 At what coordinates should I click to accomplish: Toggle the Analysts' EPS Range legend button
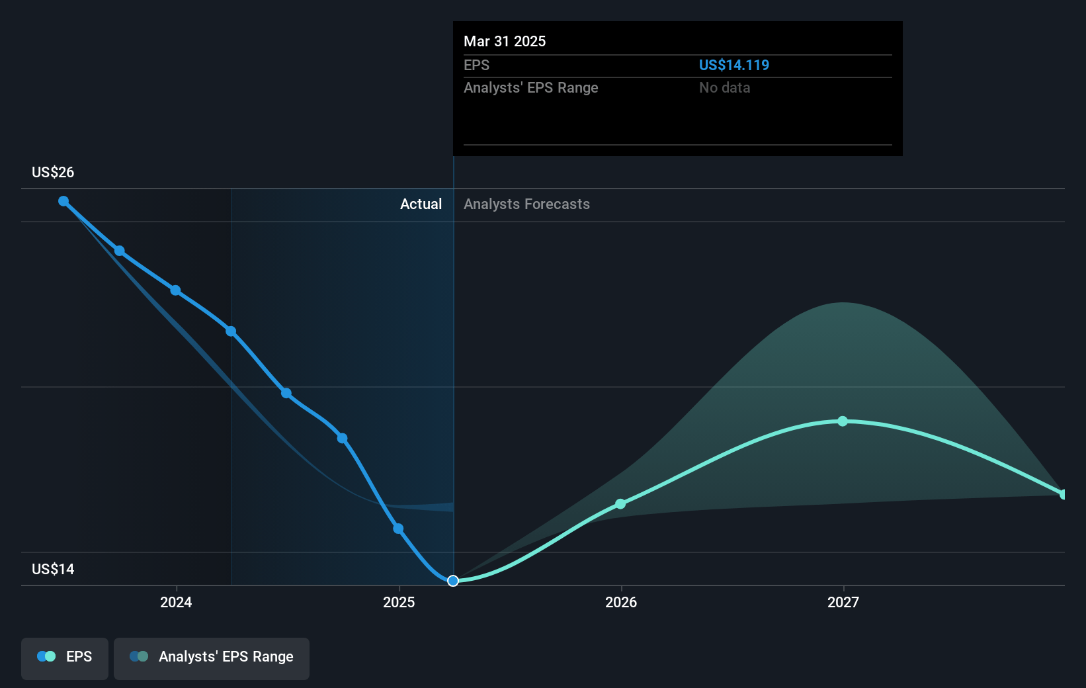(x=212, y=658)
